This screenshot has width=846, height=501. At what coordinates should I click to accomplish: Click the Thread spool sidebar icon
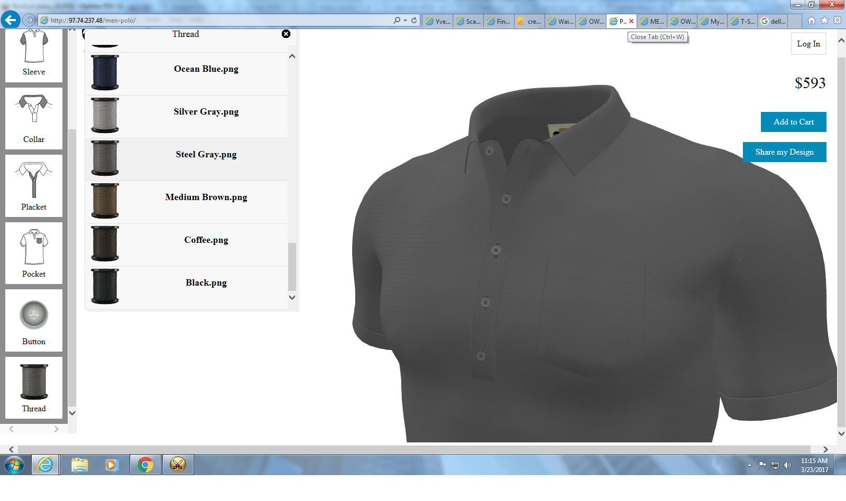click(x=34, y=387)
